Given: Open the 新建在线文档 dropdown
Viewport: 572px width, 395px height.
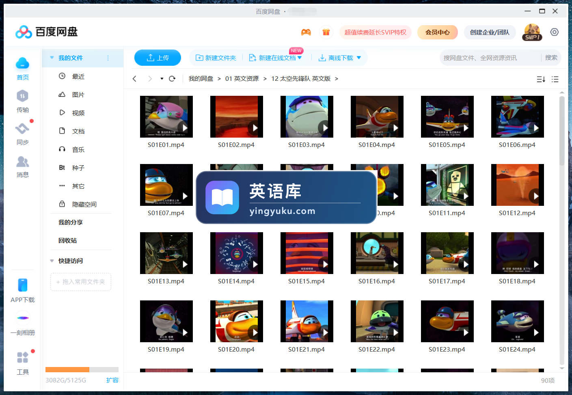Looking at the screenshot, I should pyautogui.click(x=300, y=58).
